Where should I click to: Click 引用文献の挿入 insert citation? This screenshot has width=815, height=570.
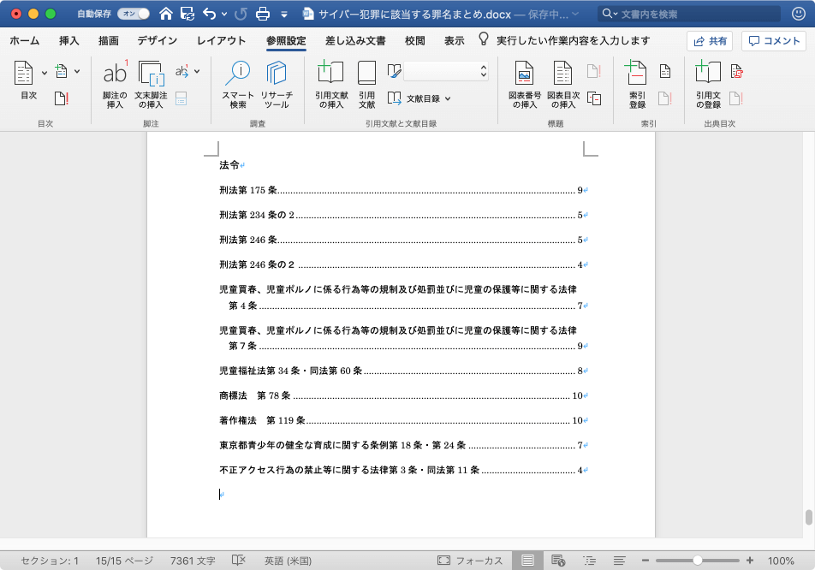(331, 85)
